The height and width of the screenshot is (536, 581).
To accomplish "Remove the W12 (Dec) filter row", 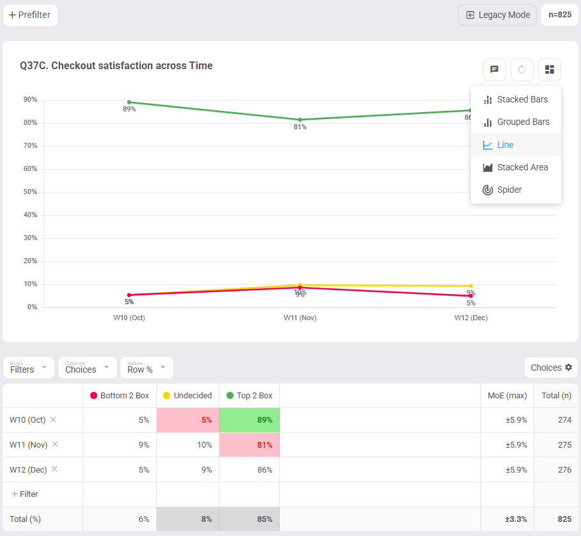I will [x=54, y=469].
